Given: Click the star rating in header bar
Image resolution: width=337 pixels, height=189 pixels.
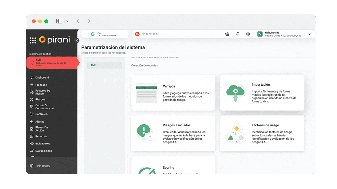Looking at the screenshot, I should click(x=150, y=34).
